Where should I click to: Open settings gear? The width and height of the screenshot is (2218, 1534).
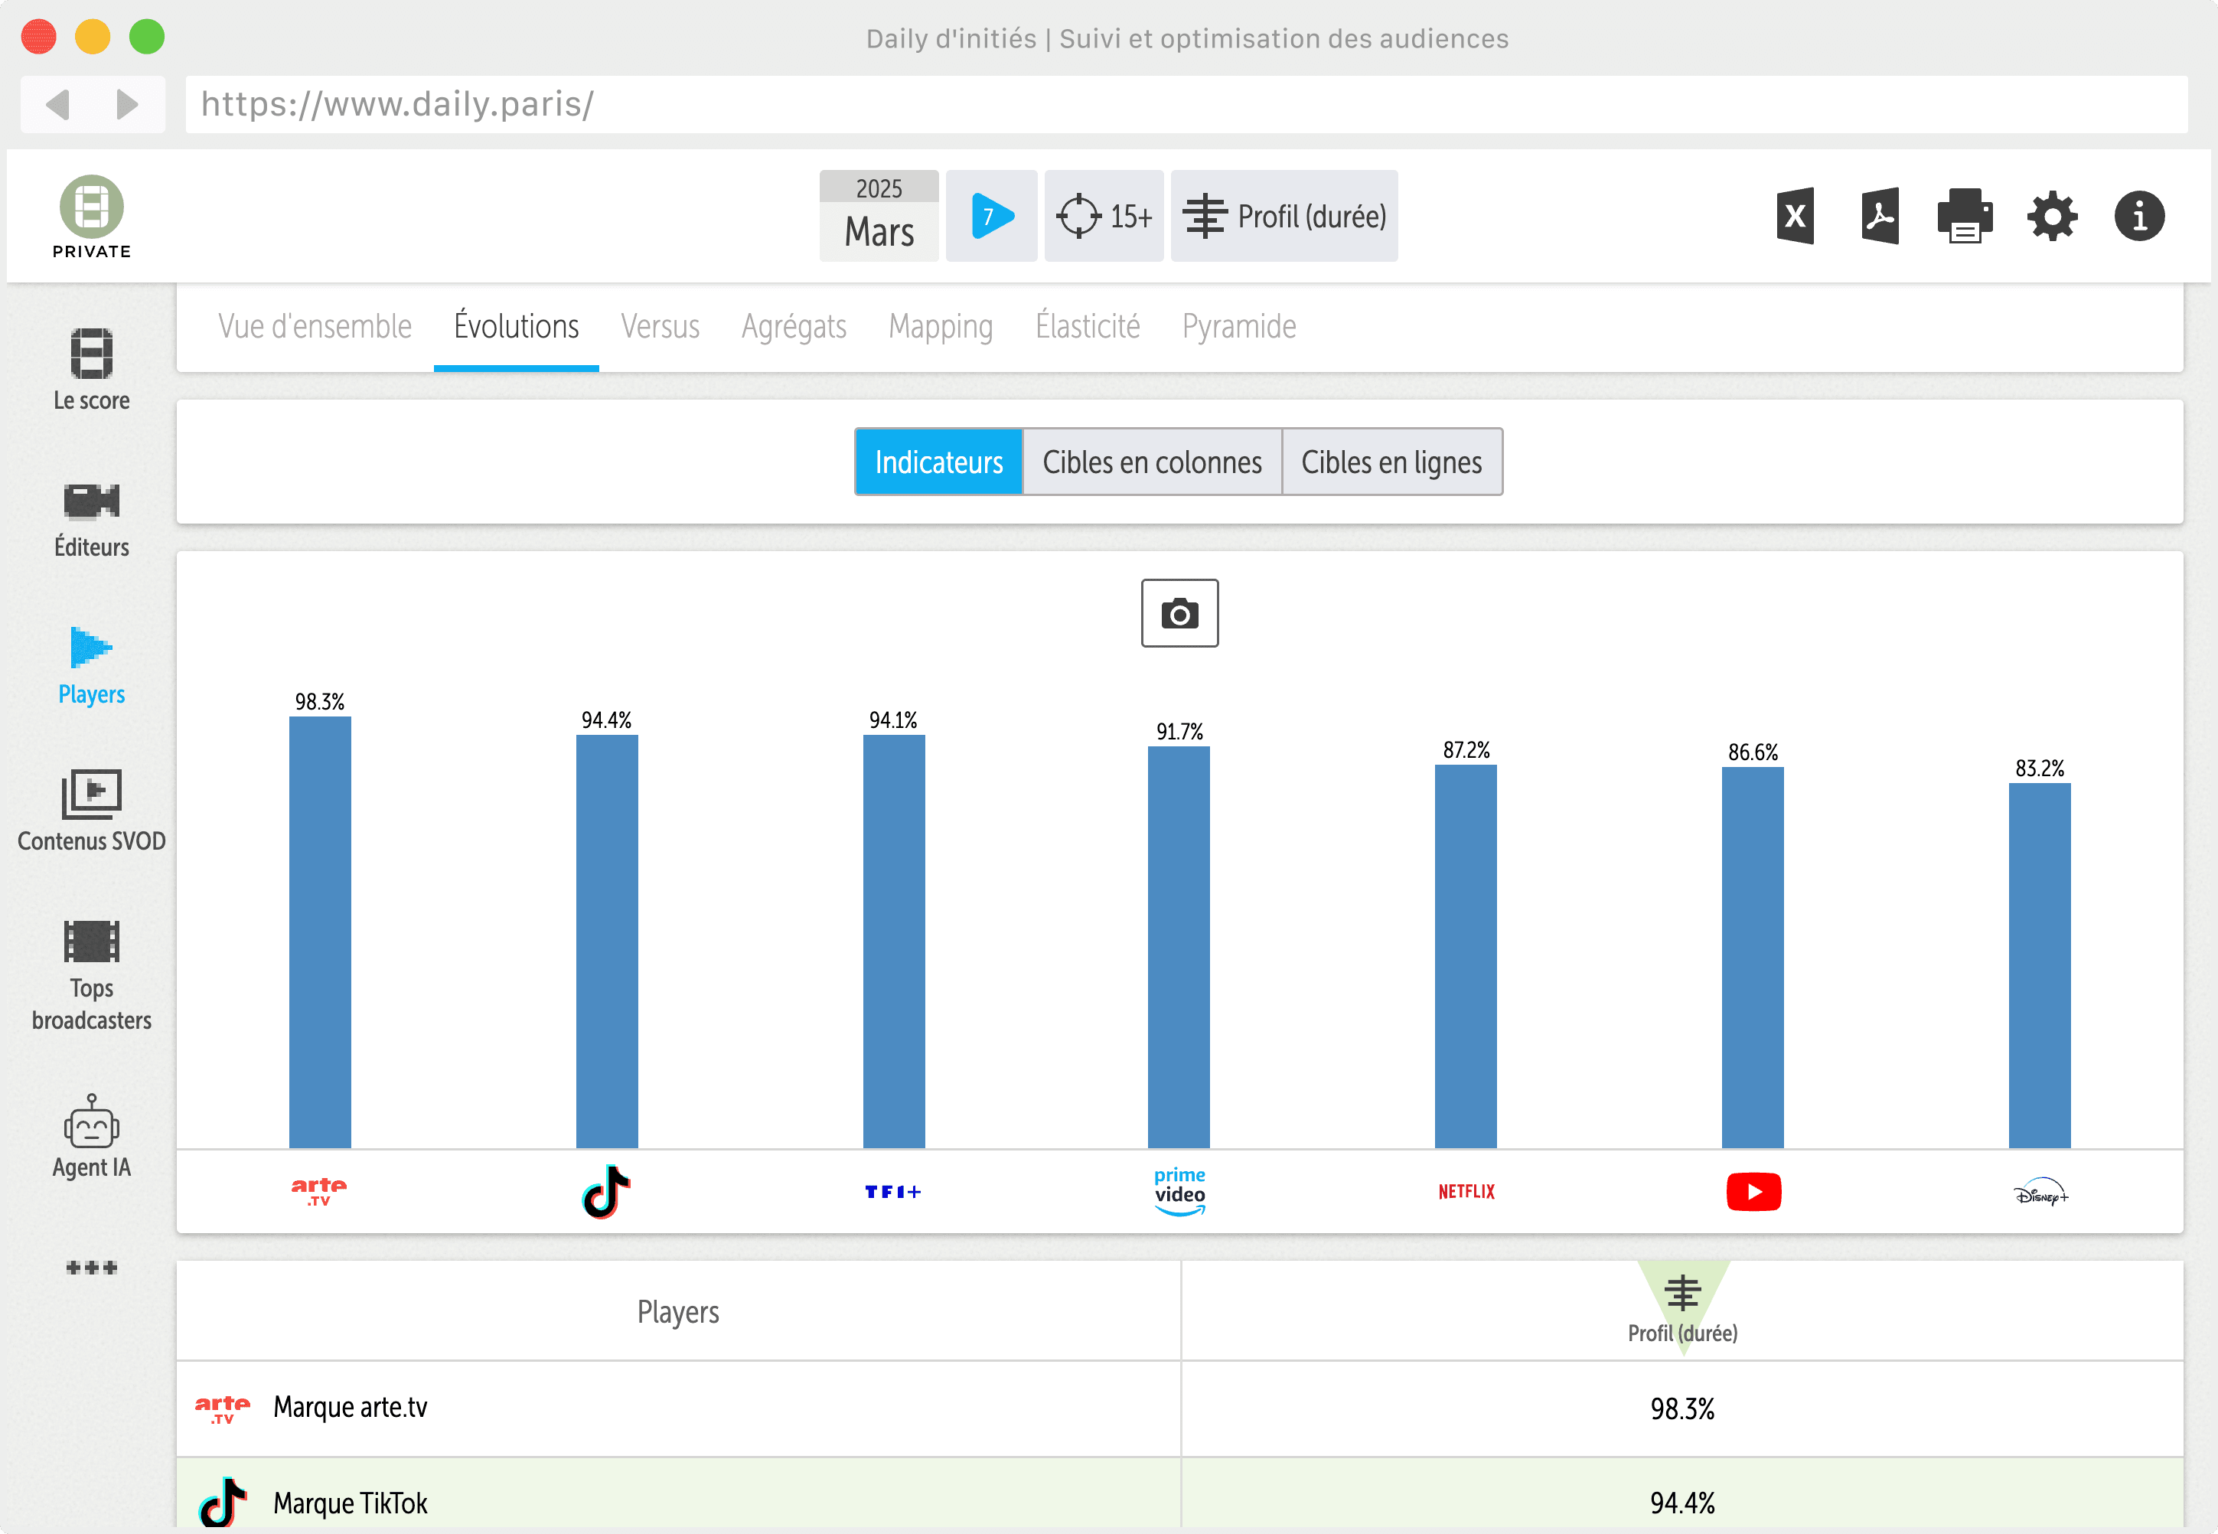click(x=2052, y=217)
